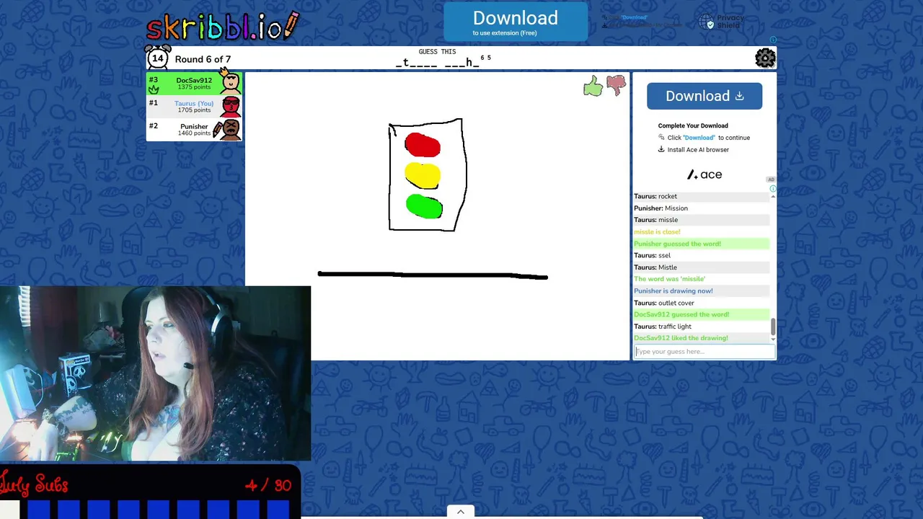The image size is (923, 519).
Task: Click the streamer webcam overlay
Action: click(x=155, y=373)
